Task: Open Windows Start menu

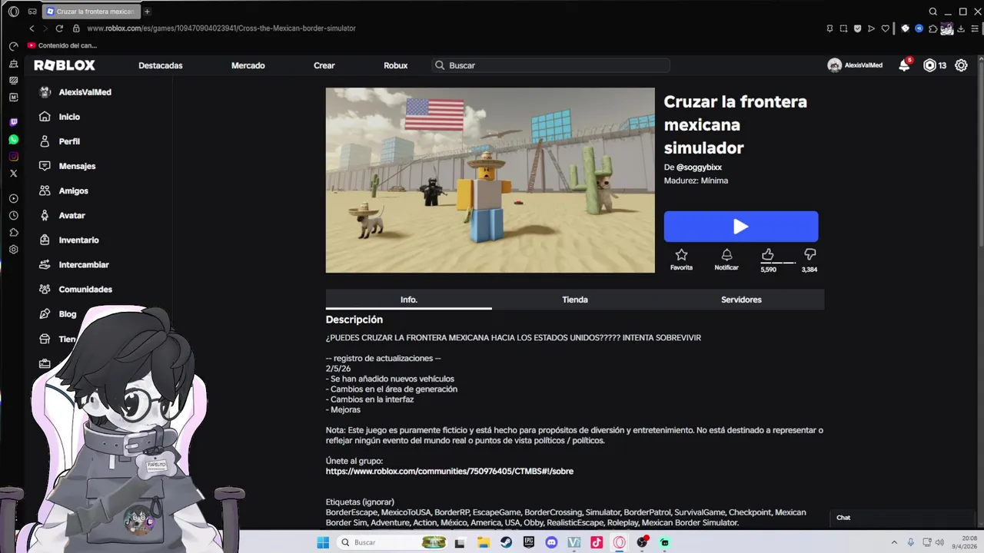Action: [323, 542]
